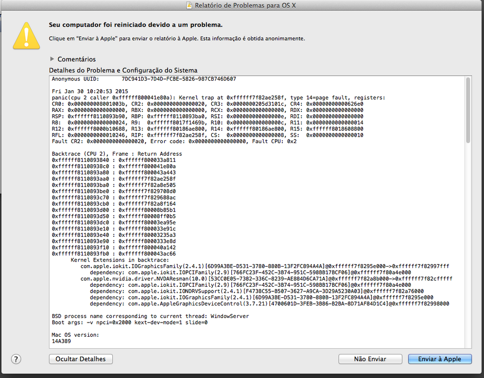This screenshot has width=484, height=378.
Task: Send the report with Enviar à Apple
Action: [x=440, y=359]
